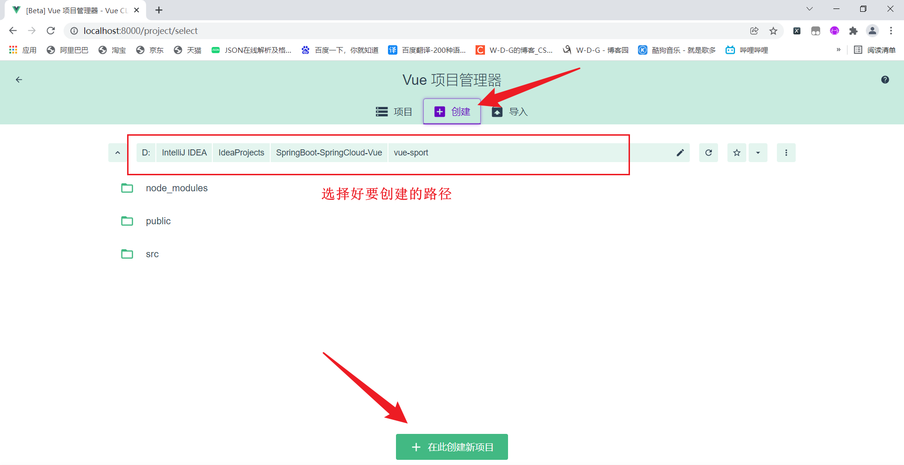Open the node_modules folder icon
The image size is (904, 465).
(127, 188)
